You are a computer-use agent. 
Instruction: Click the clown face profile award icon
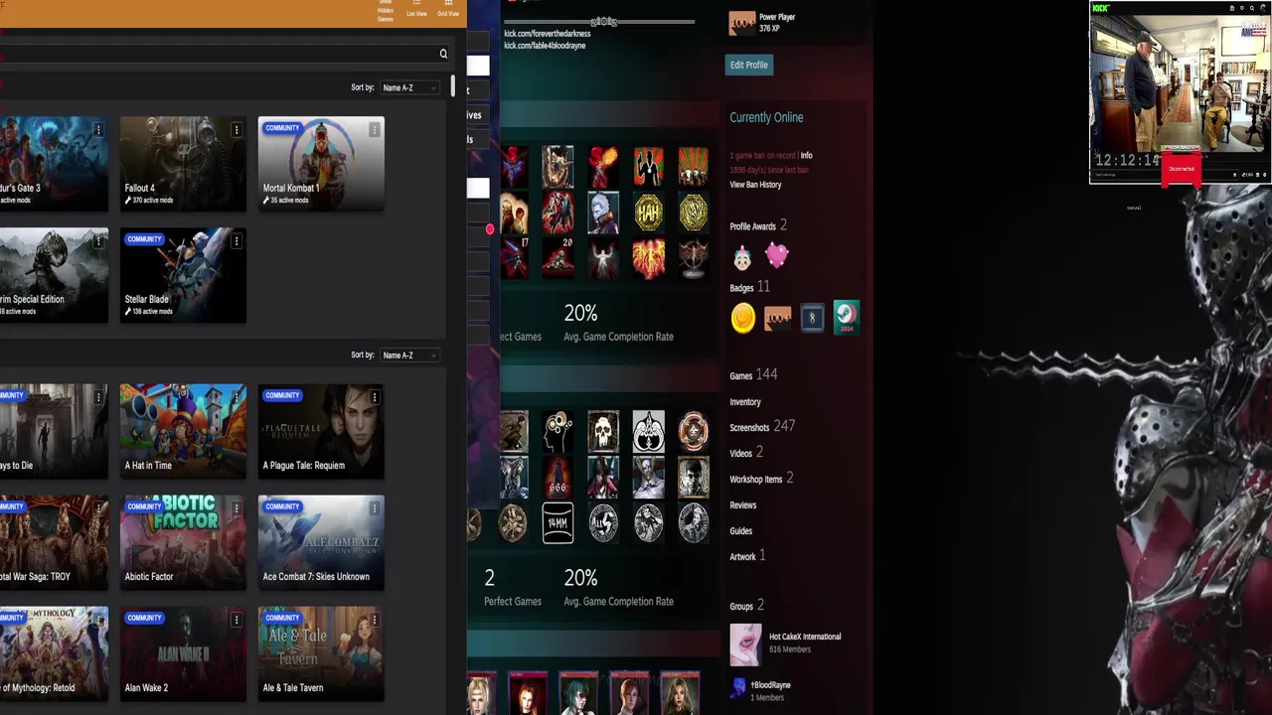tap(742, 258)
